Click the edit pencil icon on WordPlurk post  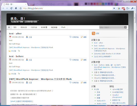[82, 82]
